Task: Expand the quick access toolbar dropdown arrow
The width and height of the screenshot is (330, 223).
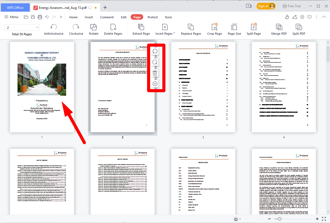Action: coord(61,17)
